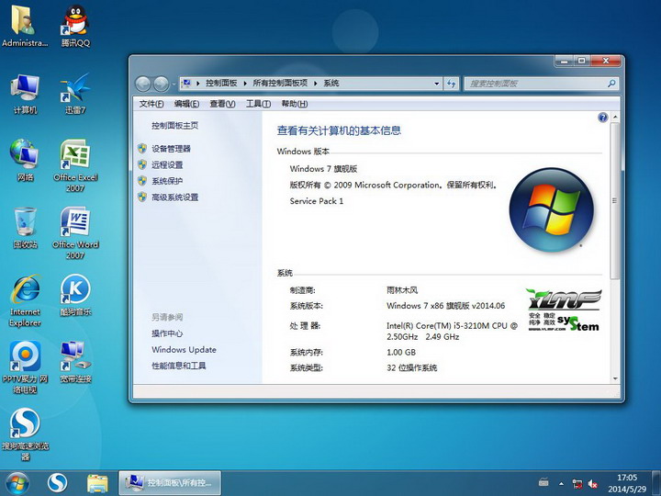Open 操作中心 link
The height and width of the screenshot is (496, 661).
[x=167, y=333]
